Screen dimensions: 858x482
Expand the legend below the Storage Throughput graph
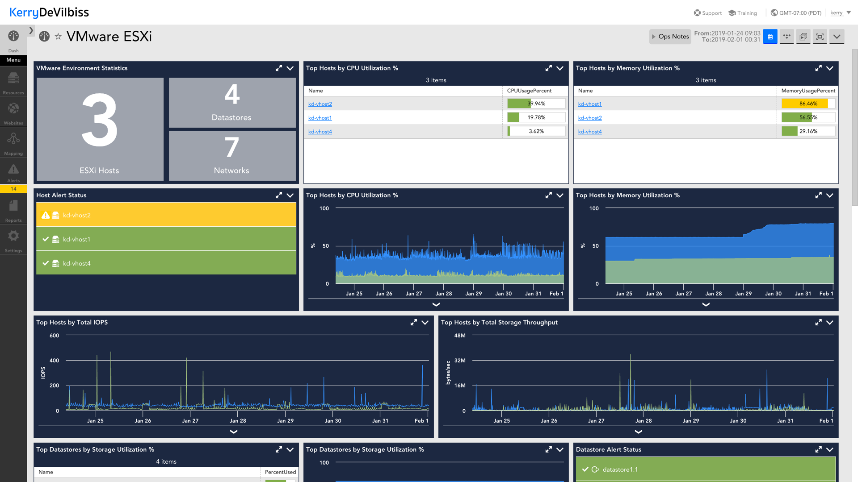point(639,432)
